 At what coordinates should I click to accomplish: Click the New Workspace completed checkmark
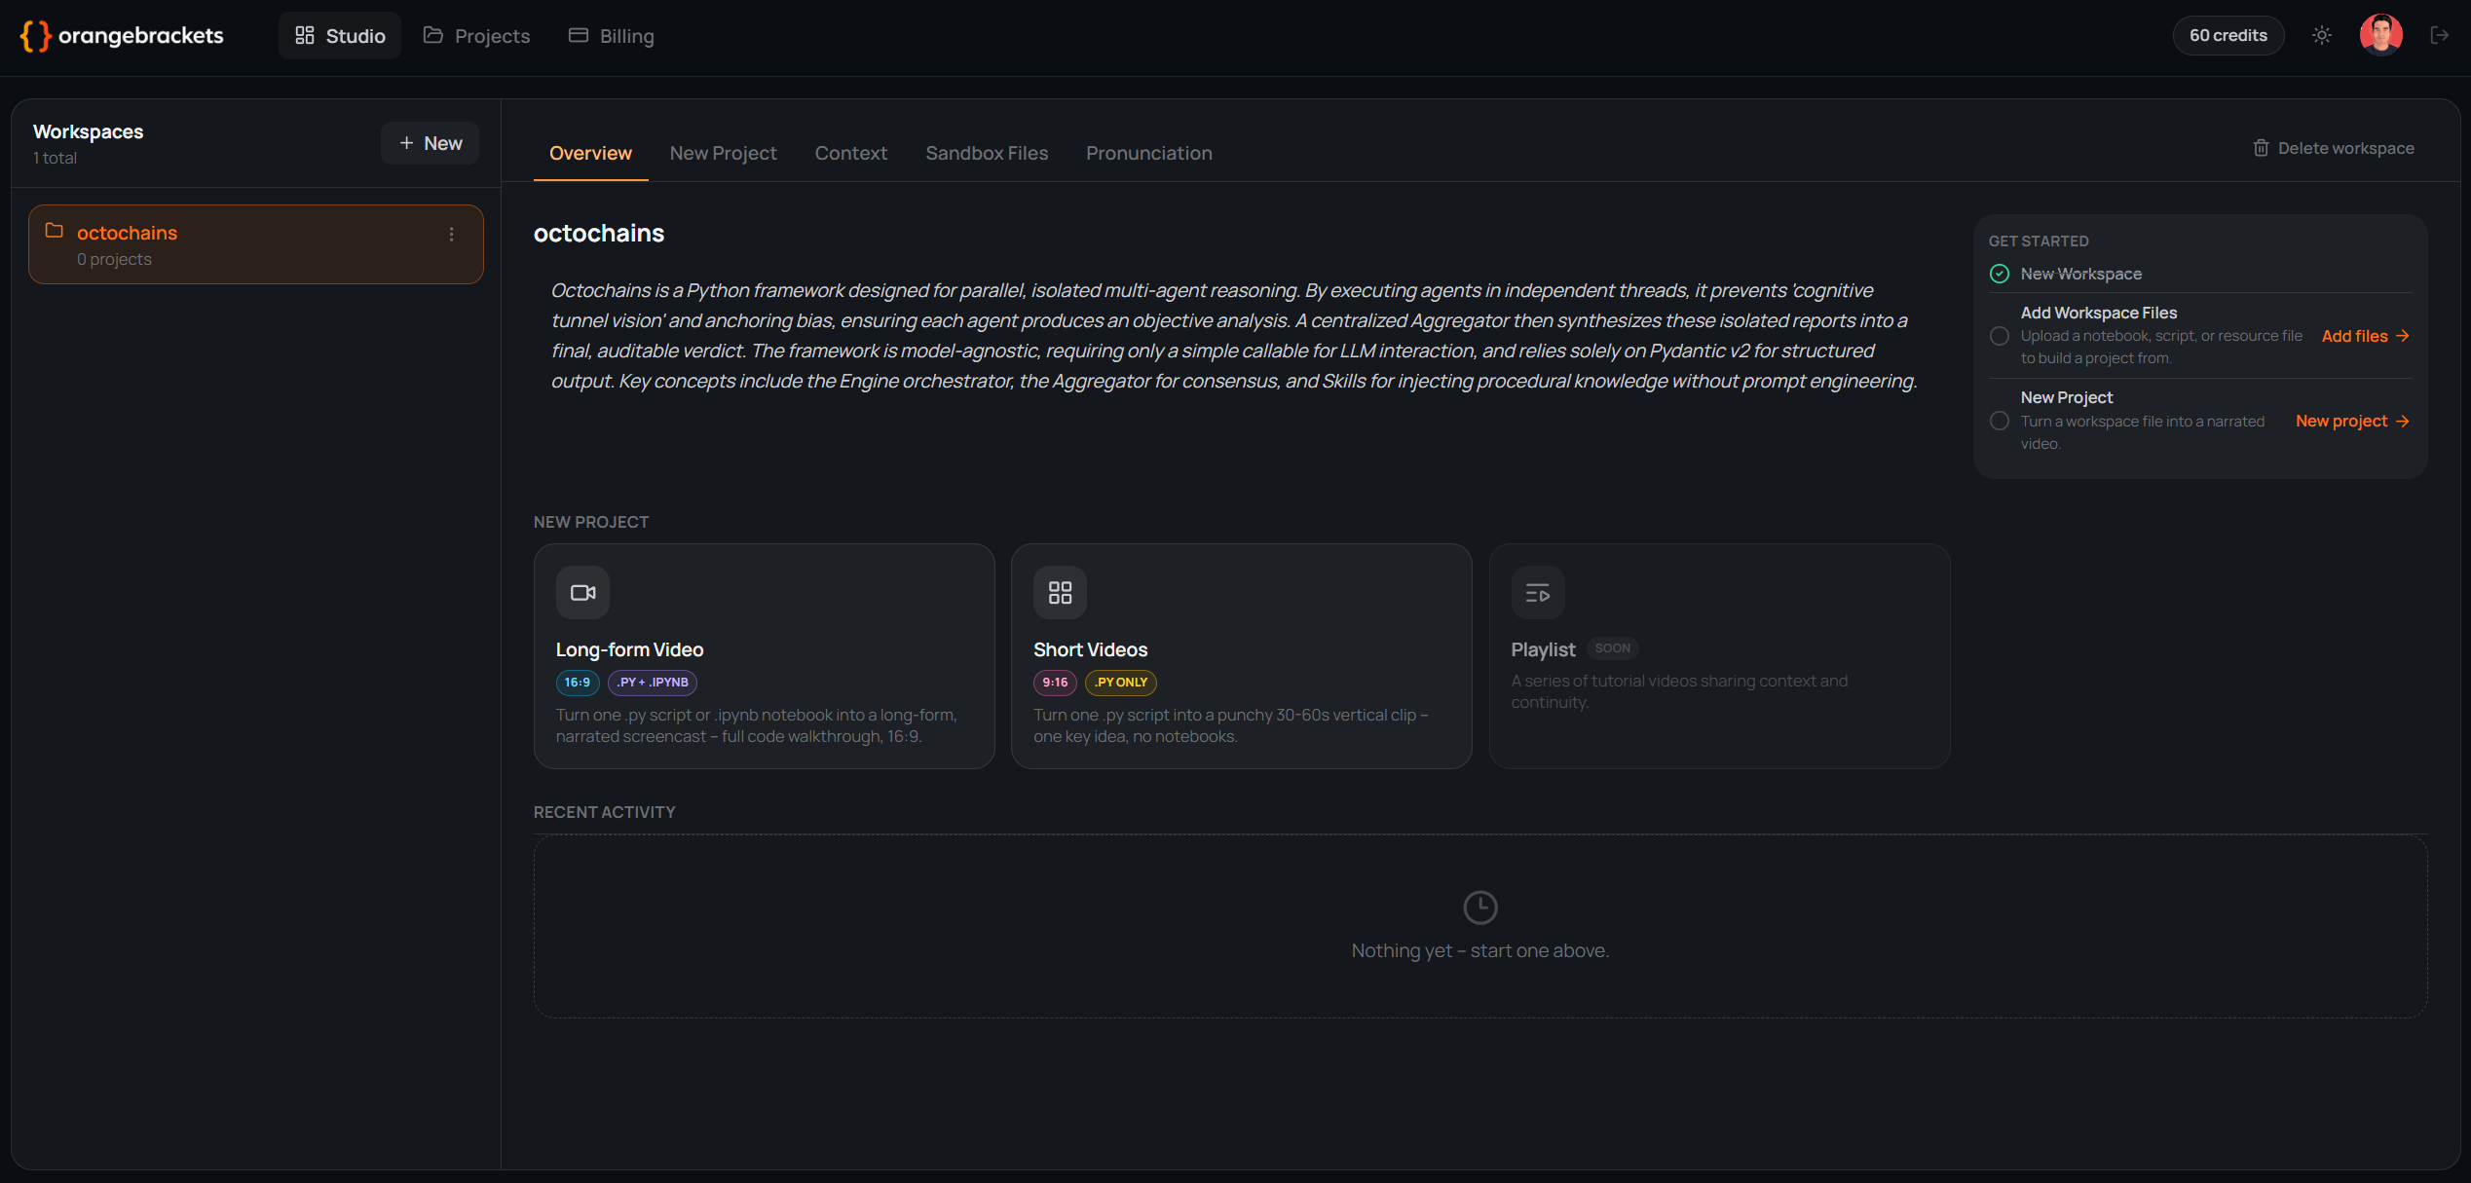(x=2000, y=274)
